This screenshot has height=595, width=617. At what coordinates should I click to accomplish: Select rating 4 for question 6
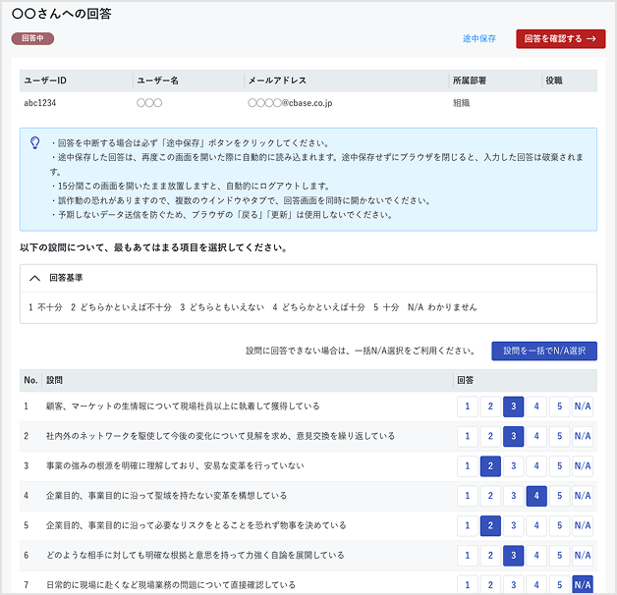pyautogui.click(x=536, y=556)
